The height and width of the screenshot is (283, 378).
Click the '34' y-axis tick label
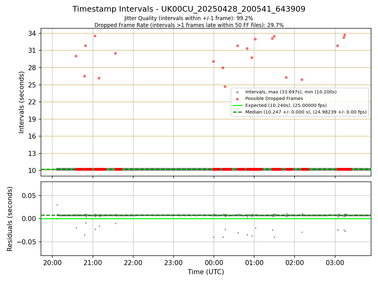(x=33, y=33)
